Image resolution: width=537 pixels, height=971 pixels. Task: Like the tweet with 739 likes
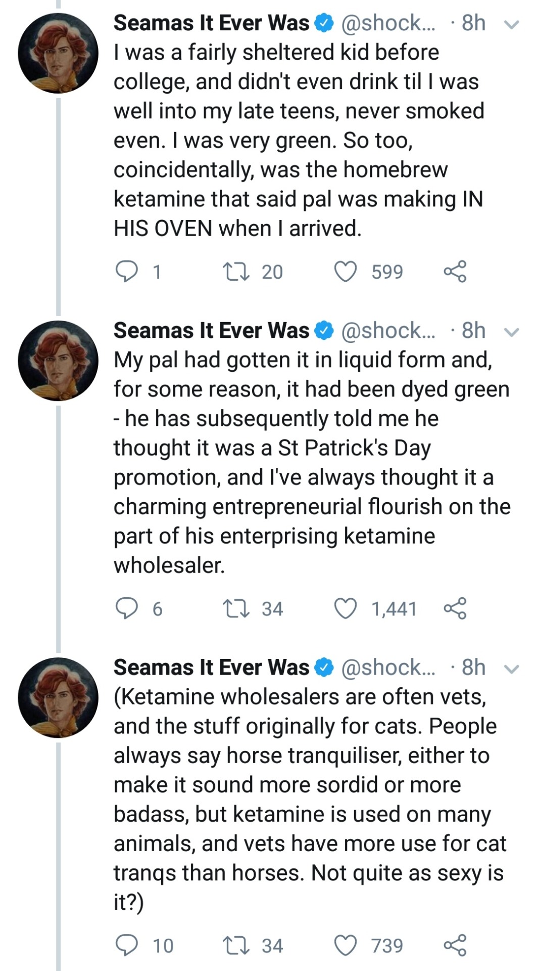(x=346, y=945)
